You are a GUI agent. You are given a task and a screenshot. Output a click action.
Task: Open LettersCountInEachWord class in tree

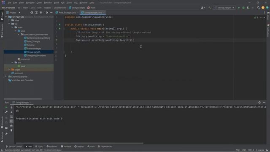[37, 38]
